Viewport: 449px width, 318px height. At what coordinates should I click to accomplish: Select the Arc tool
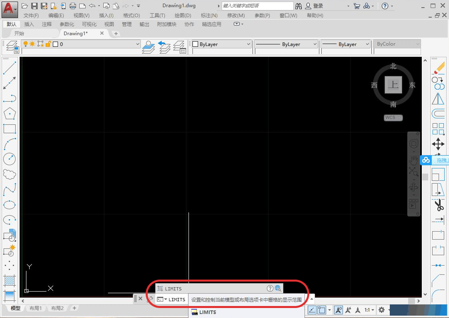coord(10,144)
